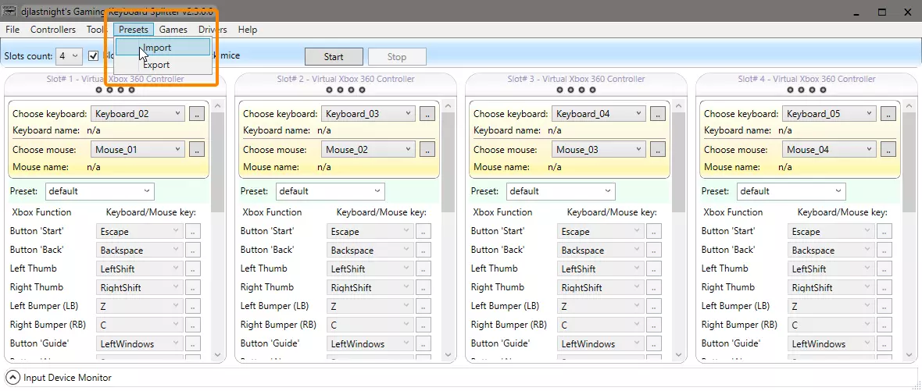Click Slot 2 panel scrollbar thumb

coord(448,162)
